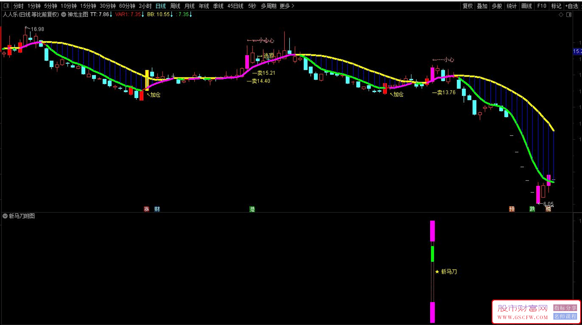Switch to the 周线 period tab
The height and width of the screenshot is (325, 582).
click(175, 6)
